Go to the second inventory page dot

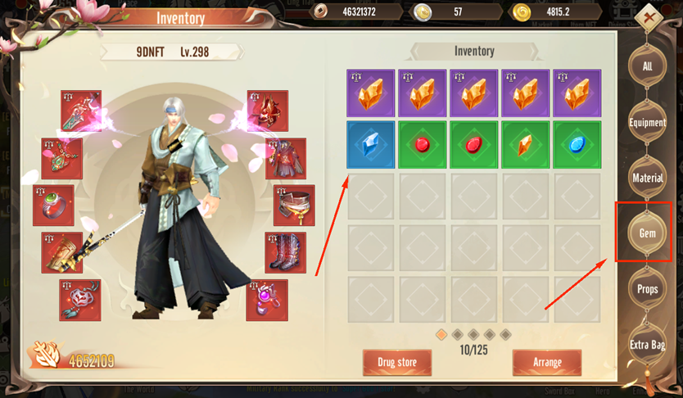tap(457, 334)
